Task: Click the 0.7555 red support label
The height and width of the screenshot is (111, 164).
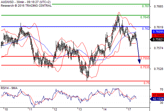Action: tap(145, 58)
